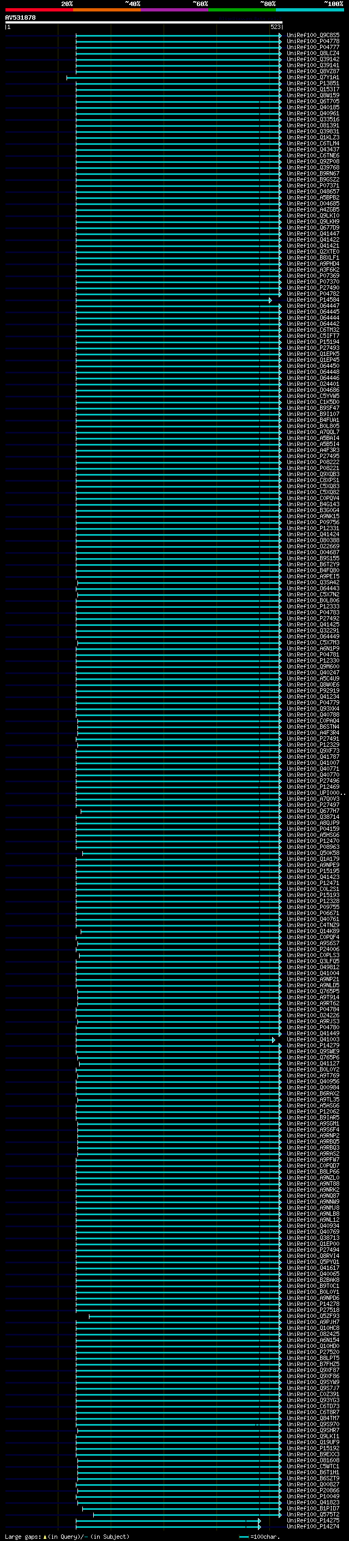Select label UniRef100_P20866
This screenshot has height=1541, width=349.
coord(312,1490)
